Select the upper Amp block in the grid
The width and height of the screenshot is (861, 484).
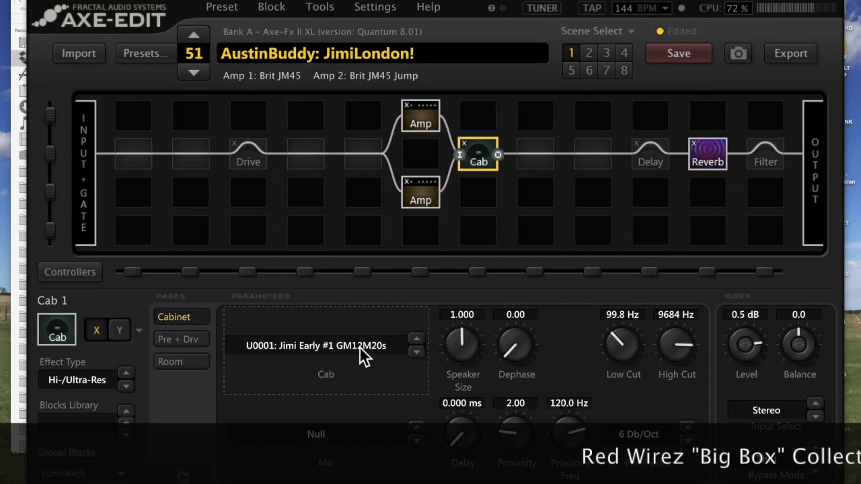point(420,116)
